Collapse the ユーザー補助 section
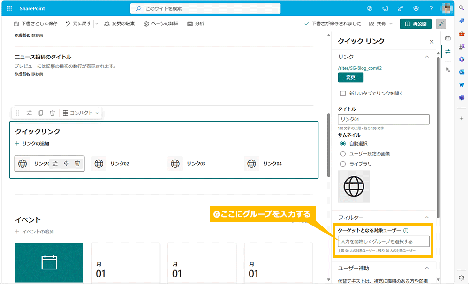The image size is (469, 284). pyautogui.click(x=427, y=268)
